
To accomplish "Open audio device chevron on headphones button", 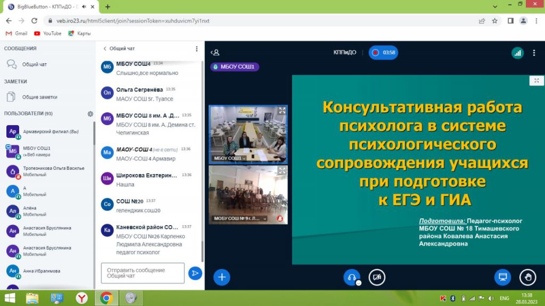I will (x=359, y=283).
